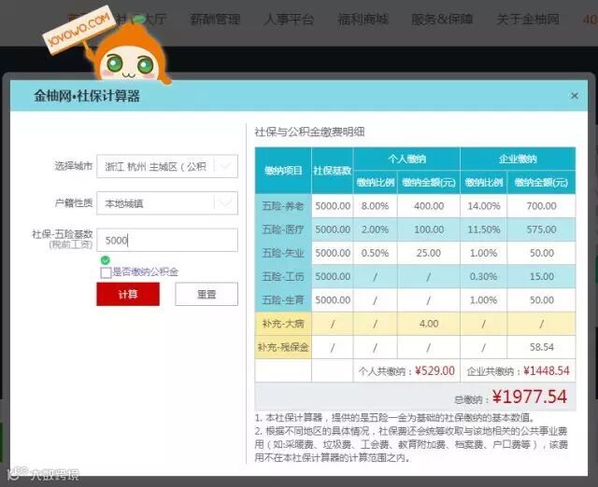Click the 补充-残保金 row label
The width and height of the screenshot is (598, 487).
tap(283, 347)
